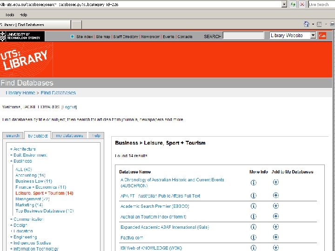Open the browser Help menu
335x251 pixels.
point(24,15)
